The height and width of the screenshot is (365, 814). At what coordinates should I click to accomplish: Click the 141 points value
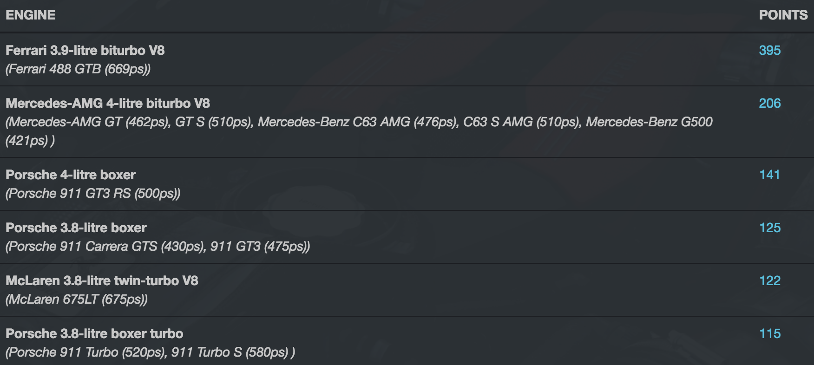(769, 175)
